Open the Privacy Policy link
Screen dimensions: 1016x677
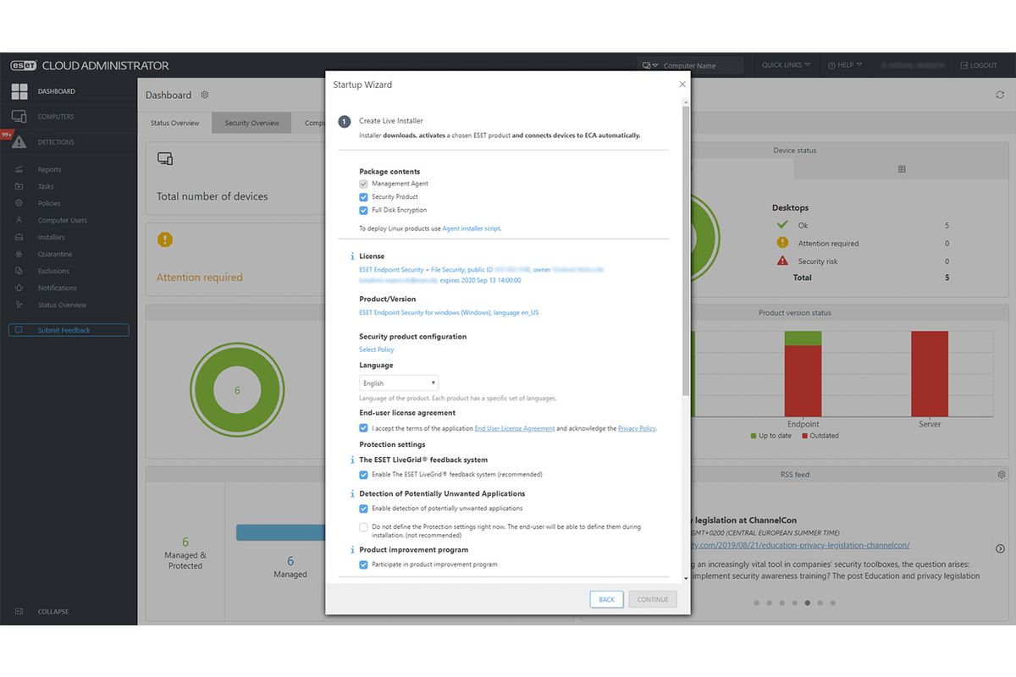637,429
